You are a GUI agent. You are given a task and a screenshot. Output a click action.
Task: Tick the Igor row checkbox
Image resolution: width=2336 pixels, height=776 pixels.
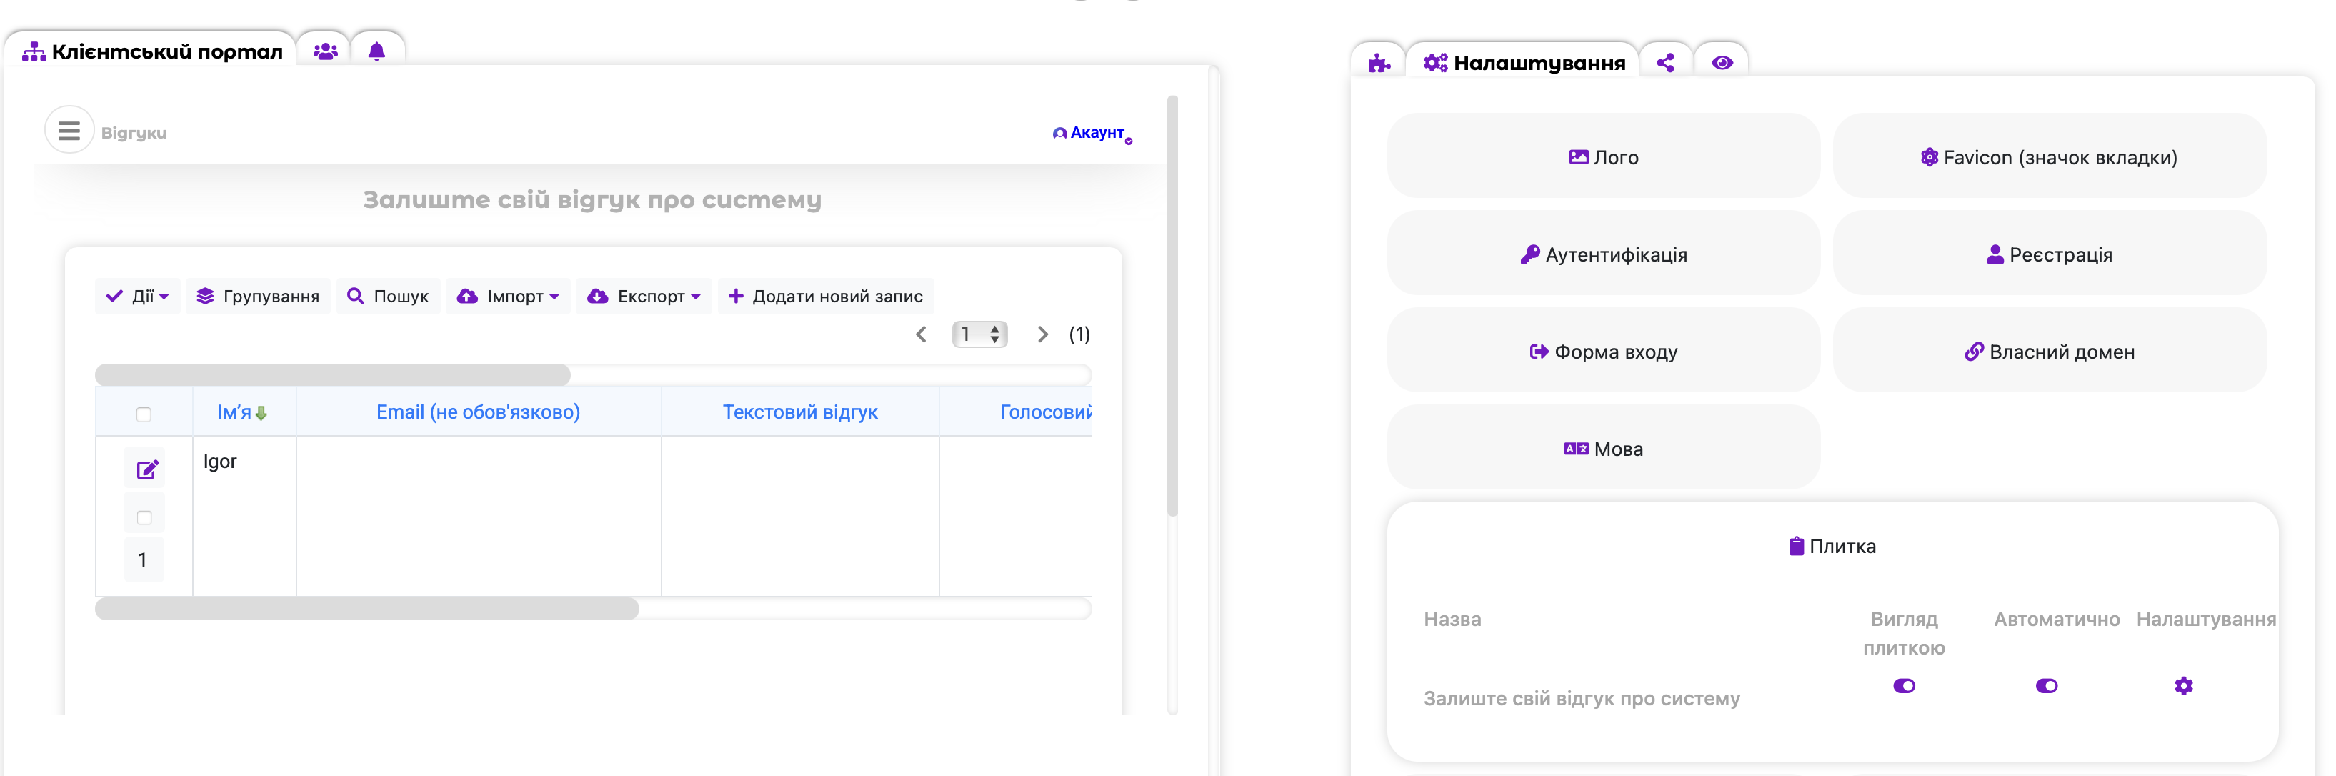point(144,517)
